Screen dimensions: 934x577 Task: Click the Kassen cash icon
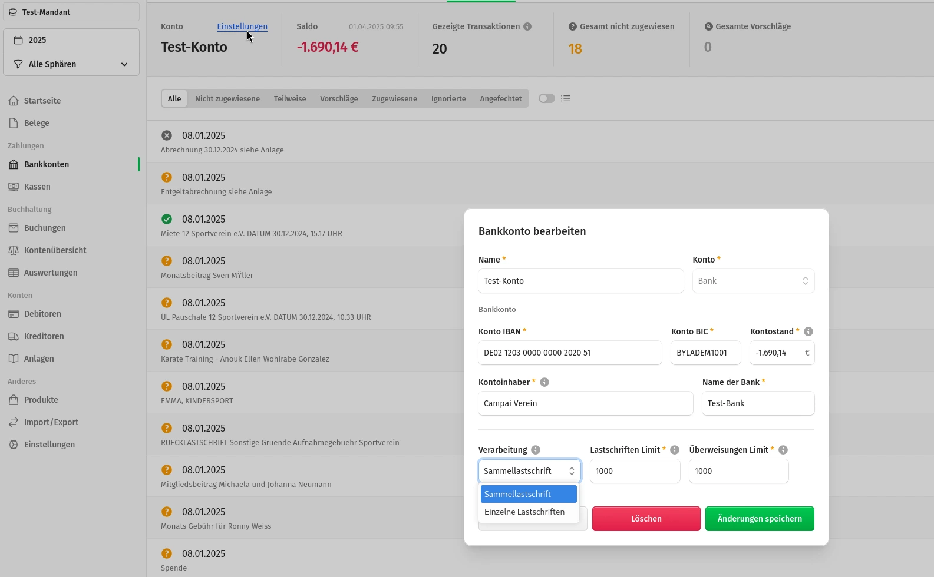pos(14,187)
